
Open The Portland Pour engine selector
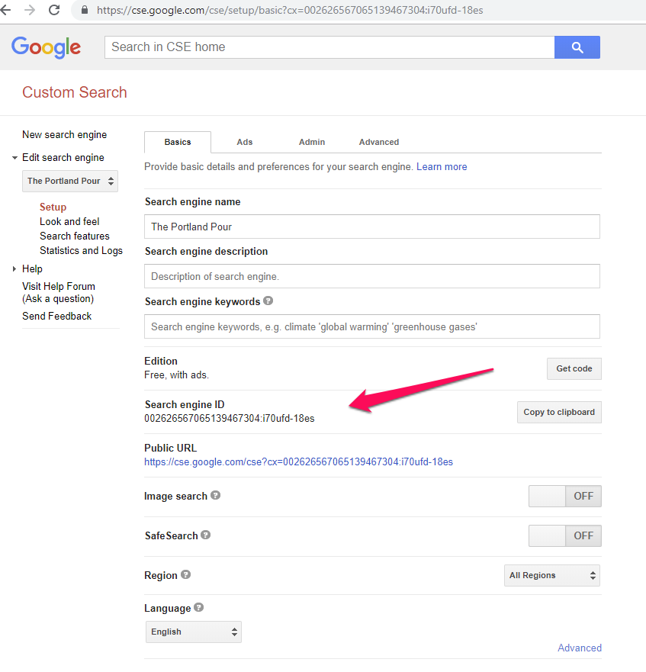click(70, 181)
